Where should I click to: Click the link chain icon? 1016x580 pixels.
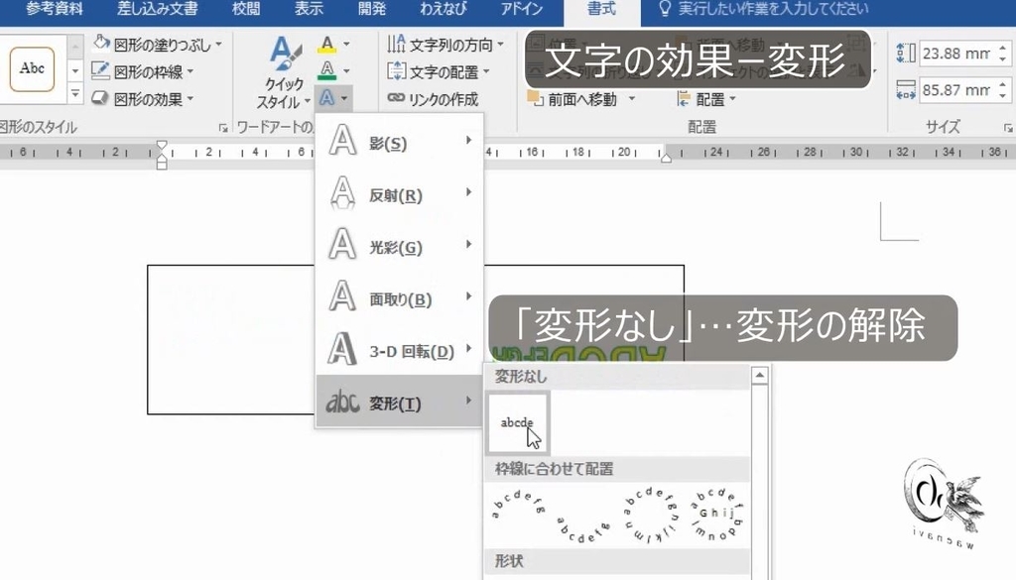point(396,98)
